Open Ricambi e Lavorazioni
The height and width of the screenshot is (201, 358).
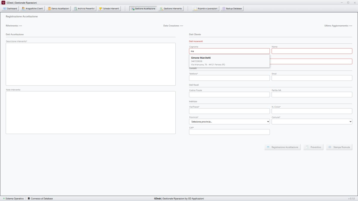pyautogui.click(x=206, y=9)
